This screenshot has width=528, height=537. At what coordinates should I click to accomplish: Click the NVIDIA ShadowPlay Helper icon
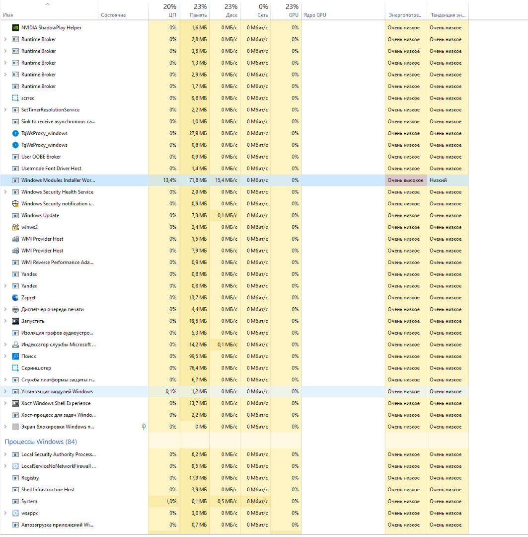tap(15, 28)
